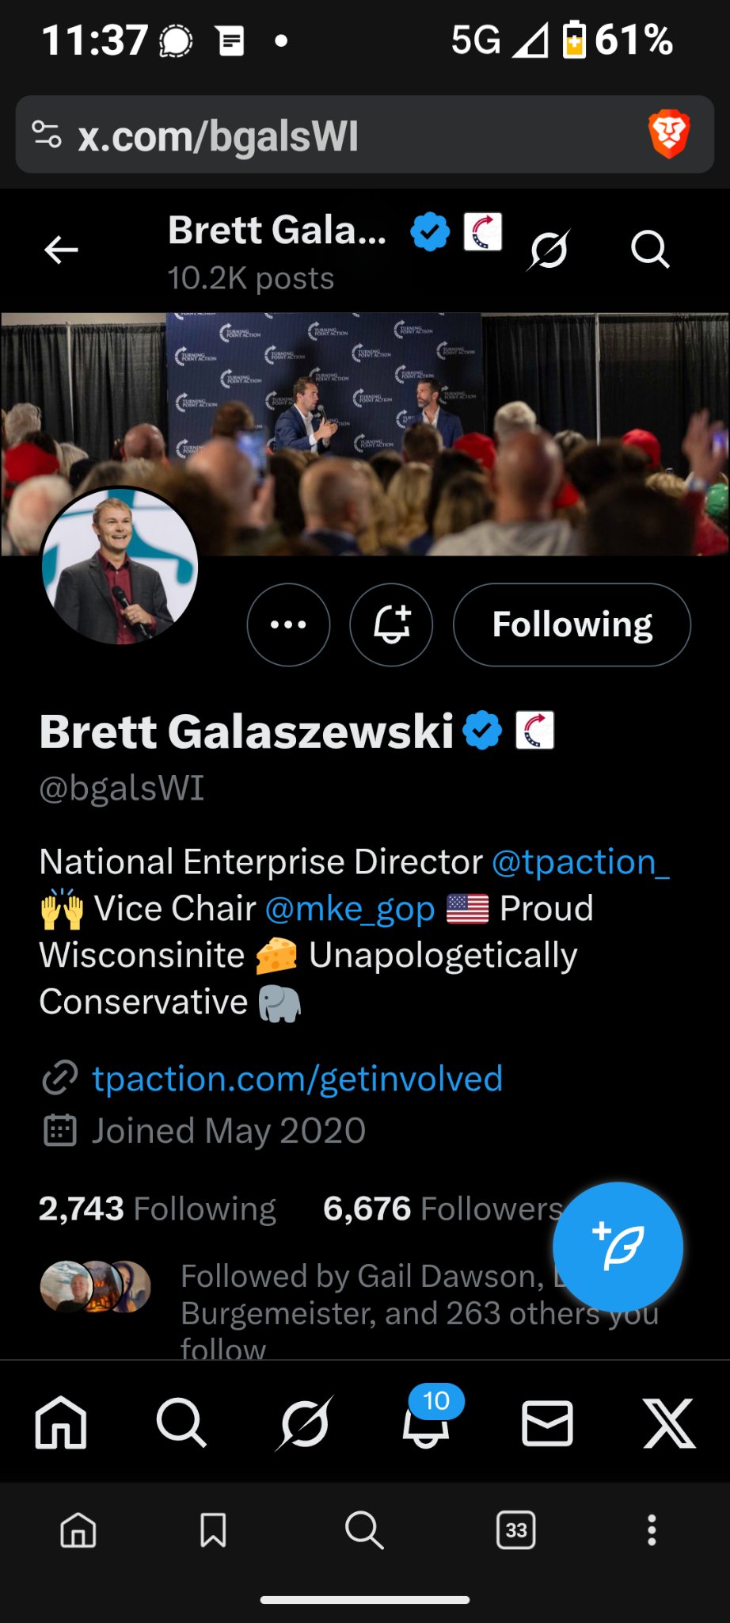The image size is (730, 1623).
Task: Tap the x.com/bgalsWI address bar
Action: (317, 136)
